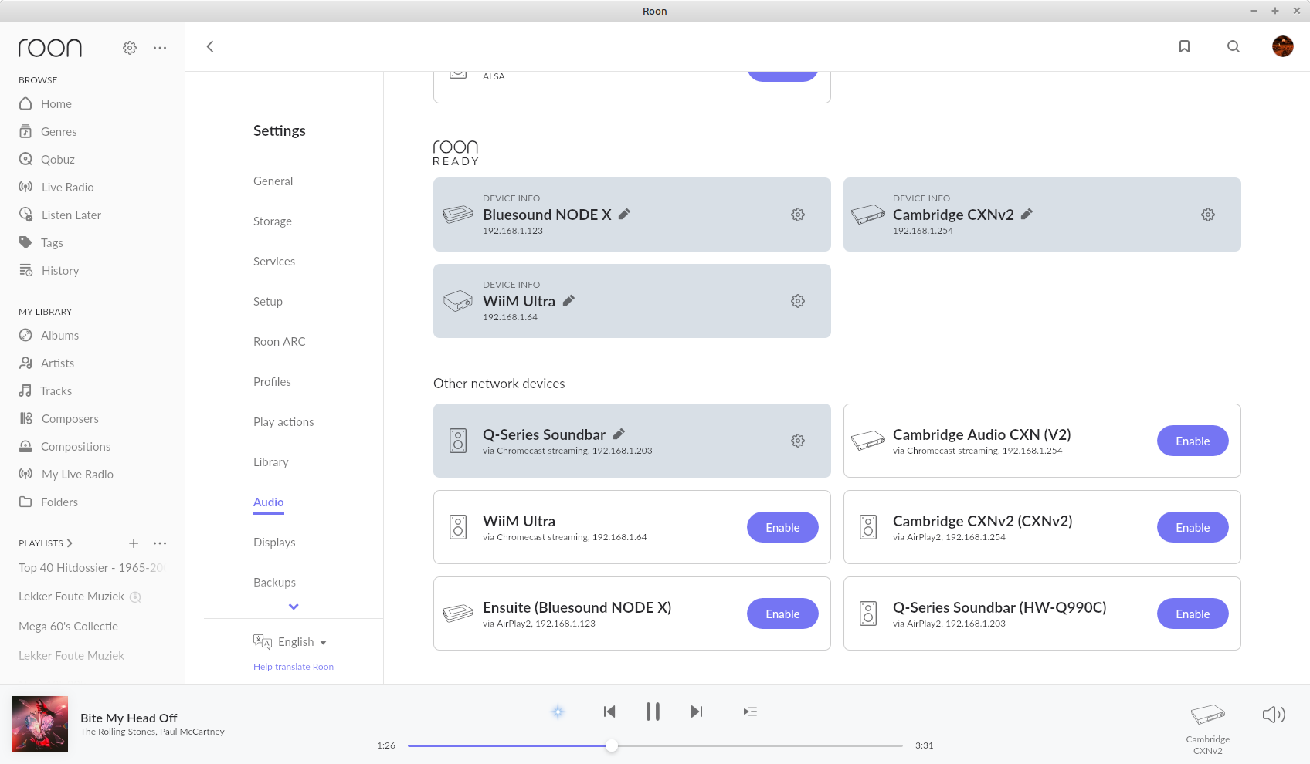Viewport: 1310px width, 764px height.
Task: Enable WiiM Ultra via Chromecast
Action: [x=782, y=527]
